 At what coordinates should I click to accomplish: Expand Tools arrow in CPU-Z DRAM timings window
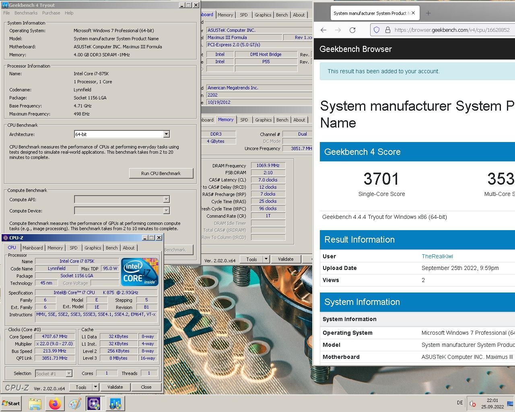266,260
